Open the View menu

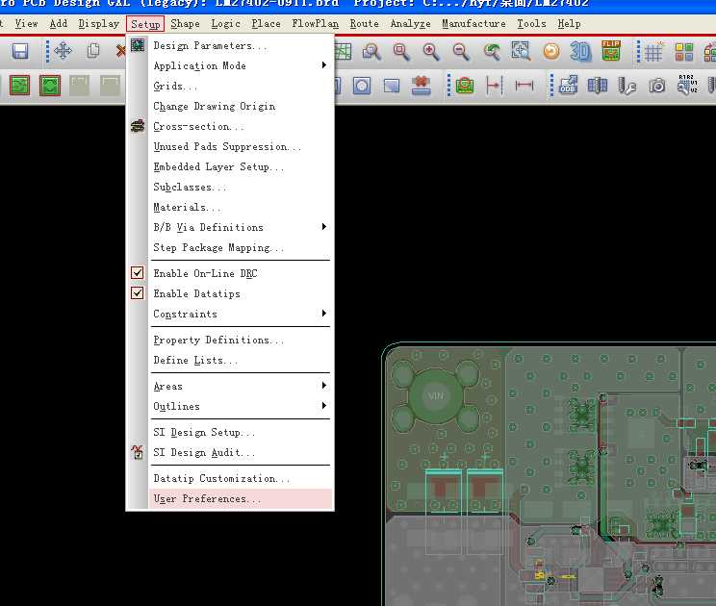[x=26, y=24]
